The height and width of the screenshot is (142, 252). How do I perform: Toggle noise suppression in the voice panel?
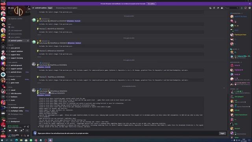tap(25, 127)
